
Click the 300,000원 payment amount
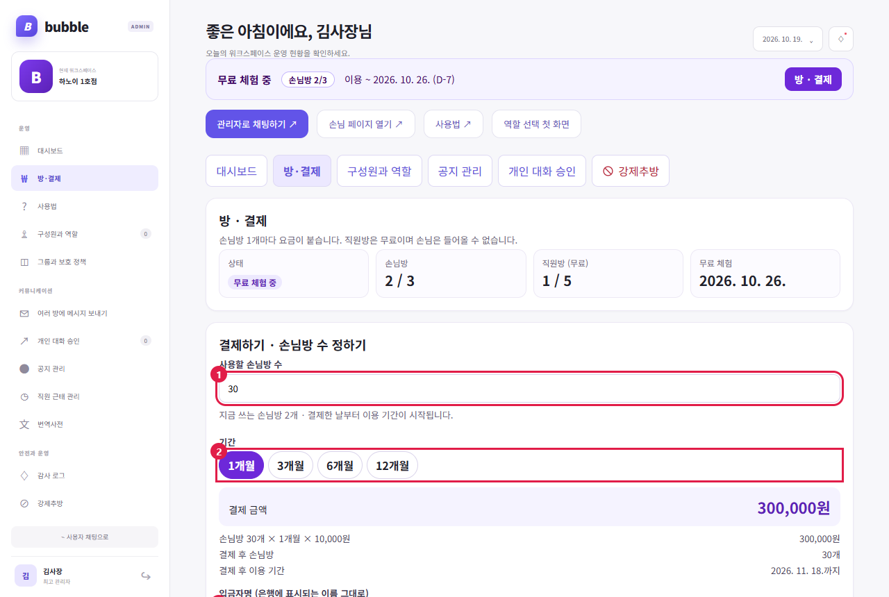(794, 508)
